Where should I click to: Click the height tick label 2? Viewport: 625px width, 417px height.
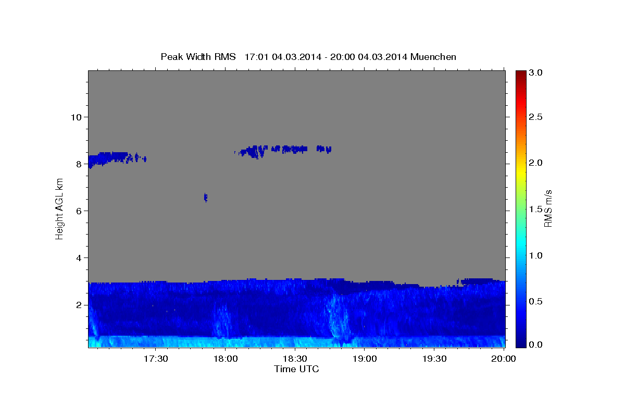click(79, 305)
